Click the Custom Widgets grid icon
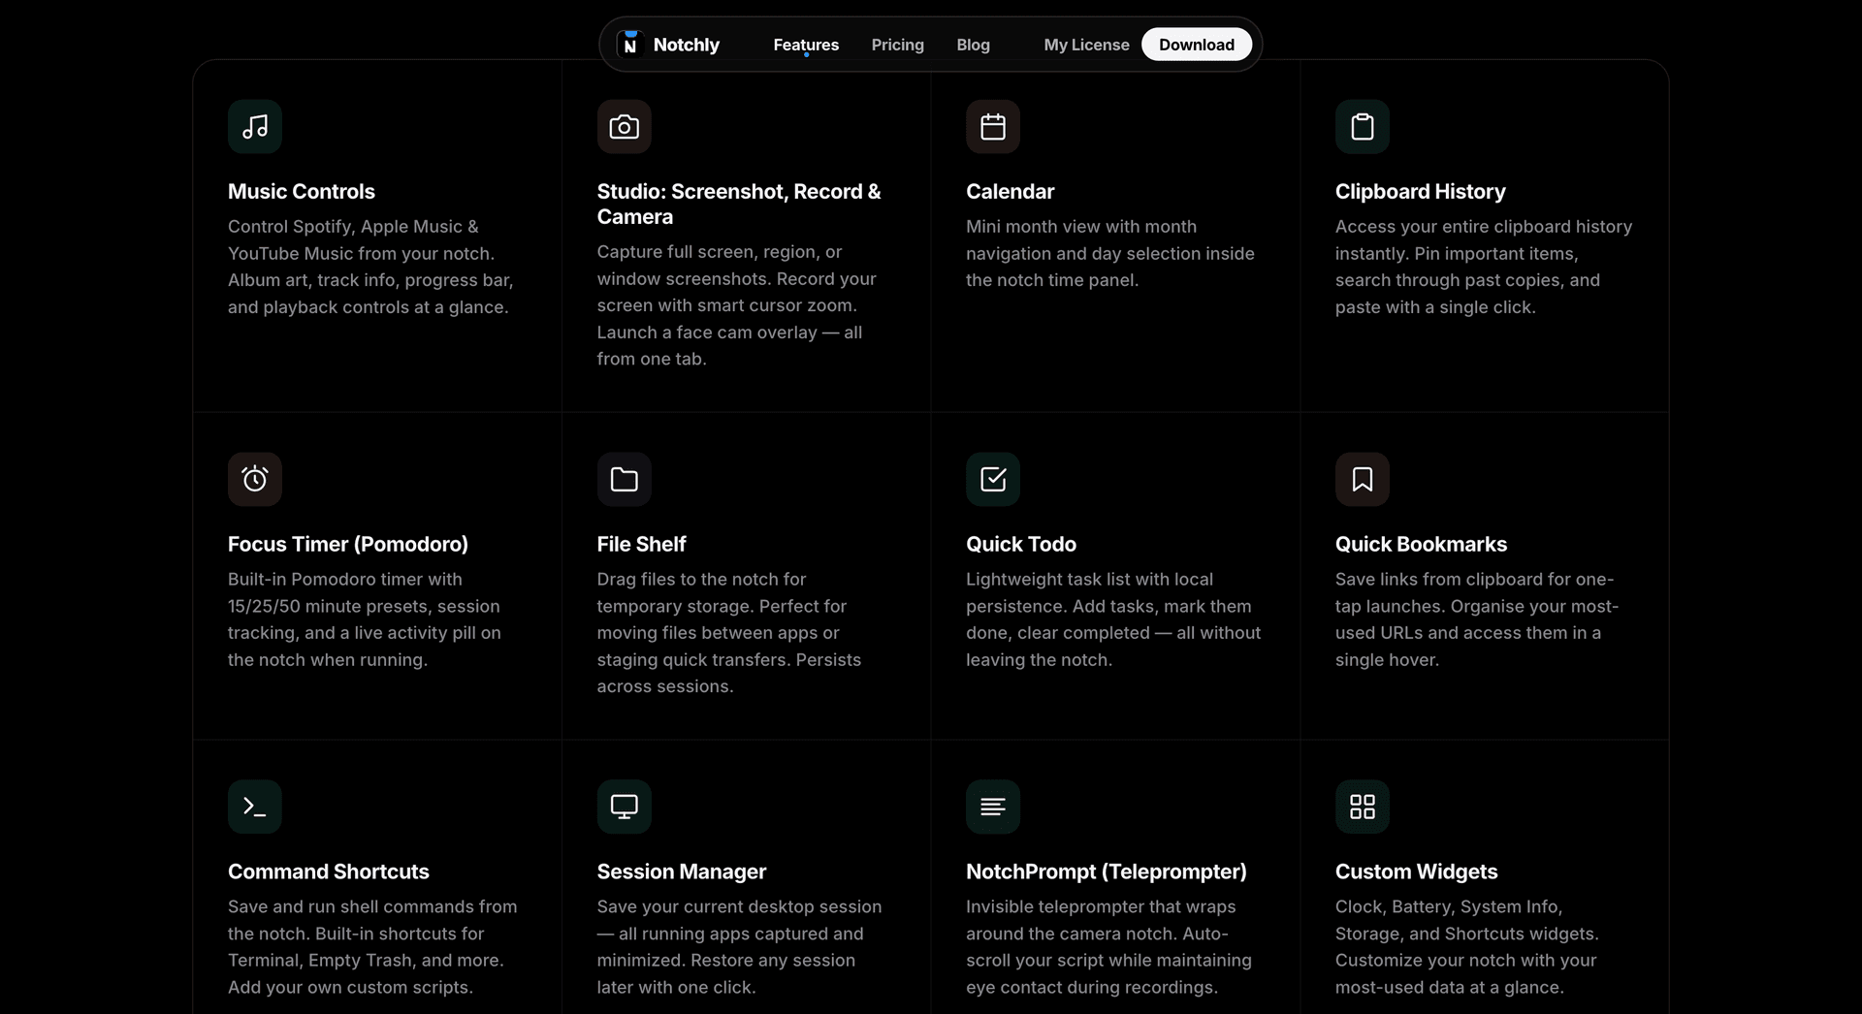This screenshot has height=1014, width=1862. tap(1363, 807)
